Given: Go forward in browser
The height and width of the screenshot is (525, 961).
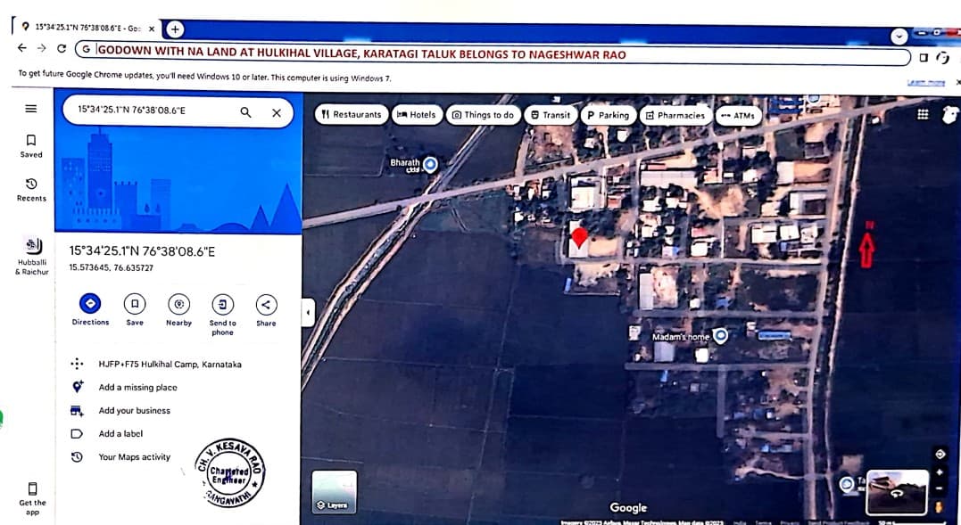Looking at the screenshot, I should [x=42, y=48].
